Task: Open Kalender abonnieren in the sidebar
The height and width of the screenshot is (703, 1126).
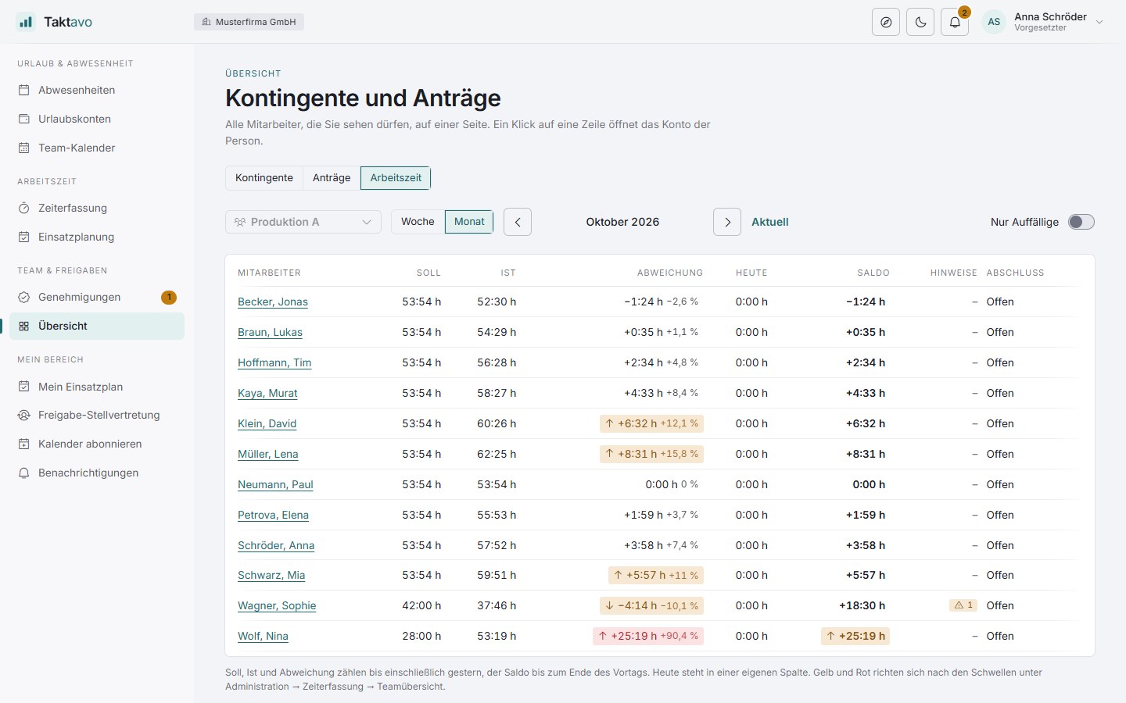Action: tap(97, 444)
